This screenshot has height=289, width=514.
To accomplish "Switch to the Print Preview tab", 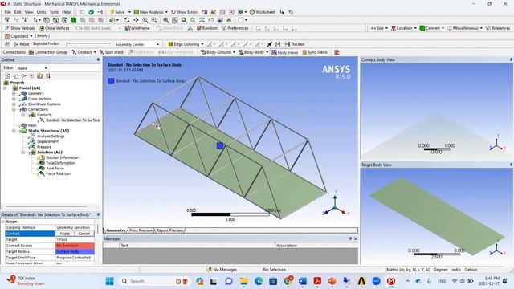I will click(x=141, y=230).
